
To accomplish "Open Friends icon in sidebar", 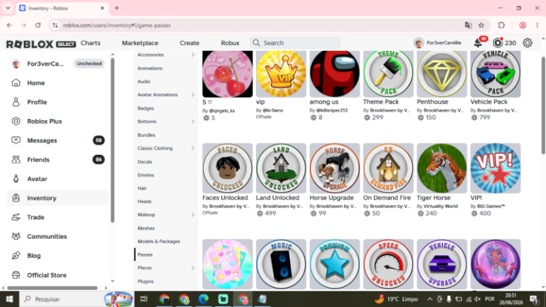I will click(x=16, y=160).
